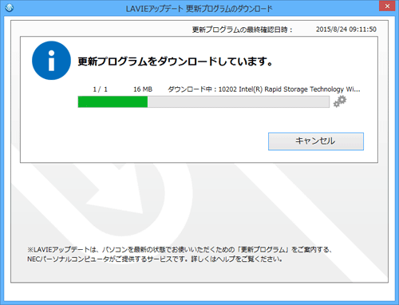This screenshot has width=399, height=305.
Task: Click the LAVIE Update title bar app icon
Action: pos(10,8)
